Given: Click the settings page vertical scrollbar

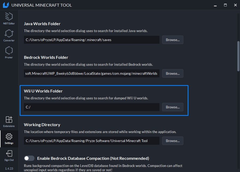Looking at the screenshot, I should tap(238, 56).
